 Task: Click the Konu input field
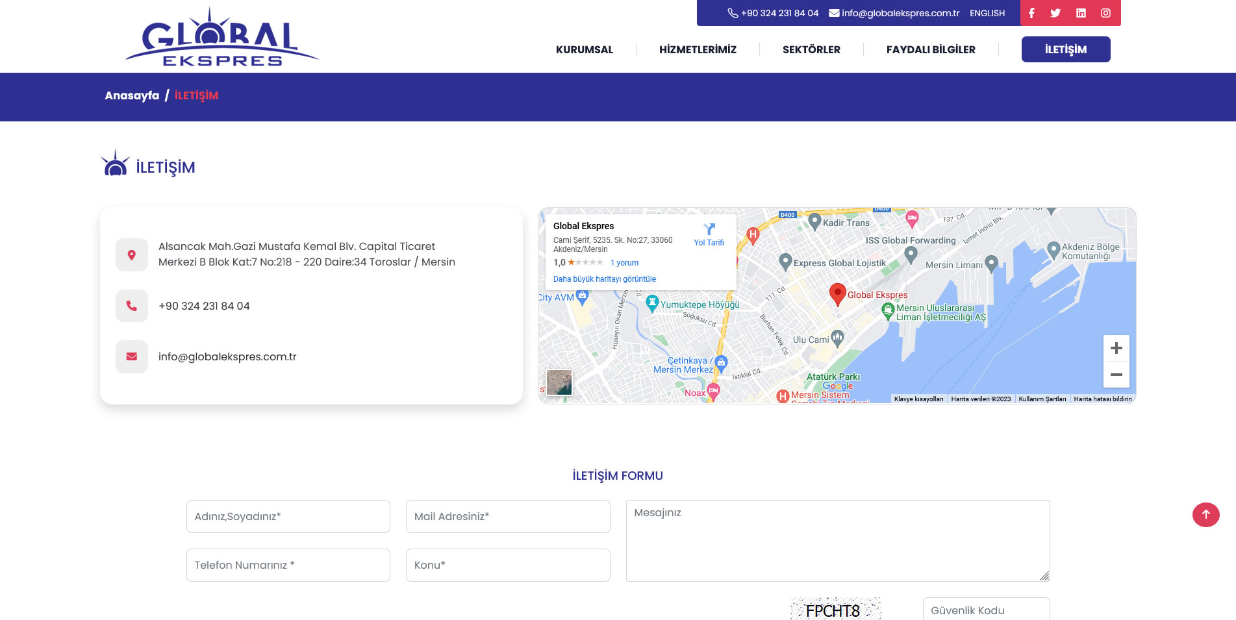pos(508,565)
